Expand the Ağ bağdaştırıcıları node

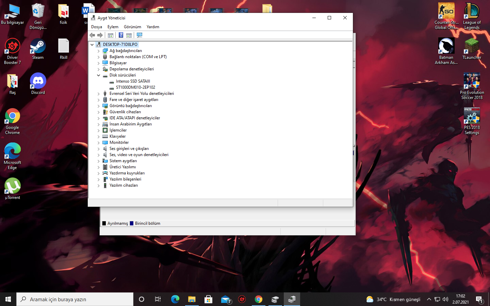pos(99,51)
